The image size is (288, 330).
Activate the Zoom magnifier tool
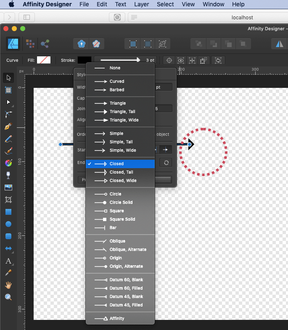click(x=8, y=297)
